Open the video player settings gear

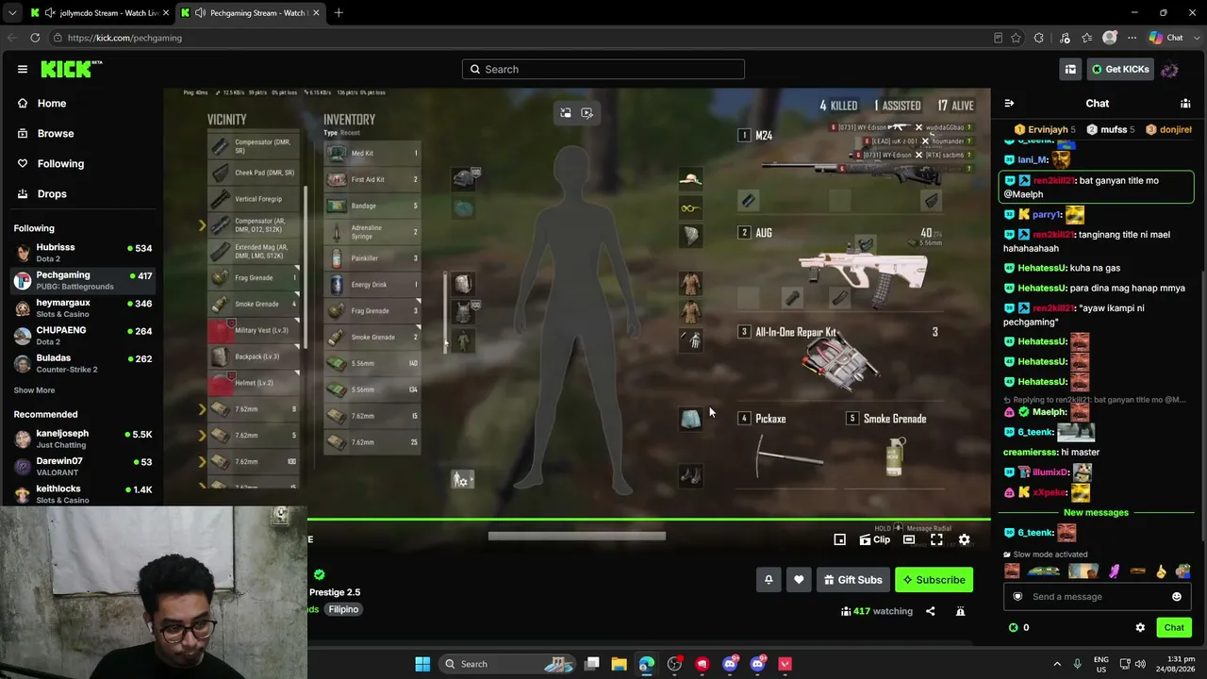(x=964, y=539)
